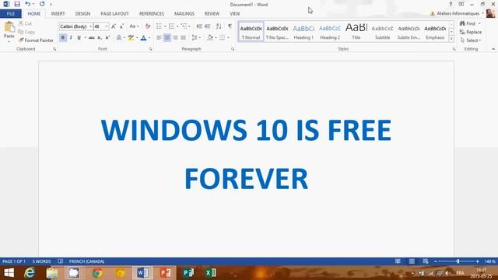Open the font size 48 dropdown

pos(107,26)
